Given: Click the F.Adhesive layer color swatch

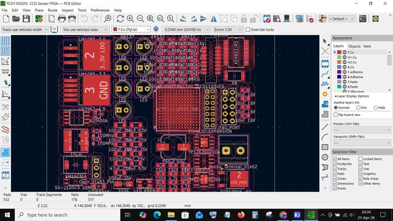Looking at the screenshot, I should coord(339,72).
